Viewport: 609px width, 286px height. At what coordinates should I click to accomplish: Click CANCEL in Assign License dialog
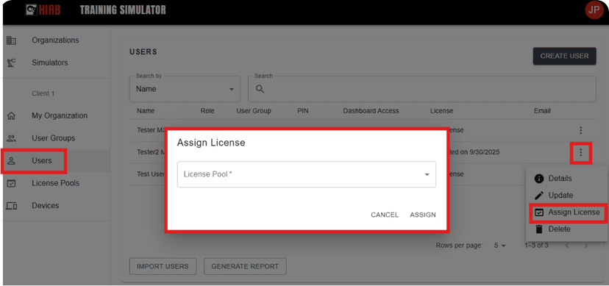(x=385, y=215)
